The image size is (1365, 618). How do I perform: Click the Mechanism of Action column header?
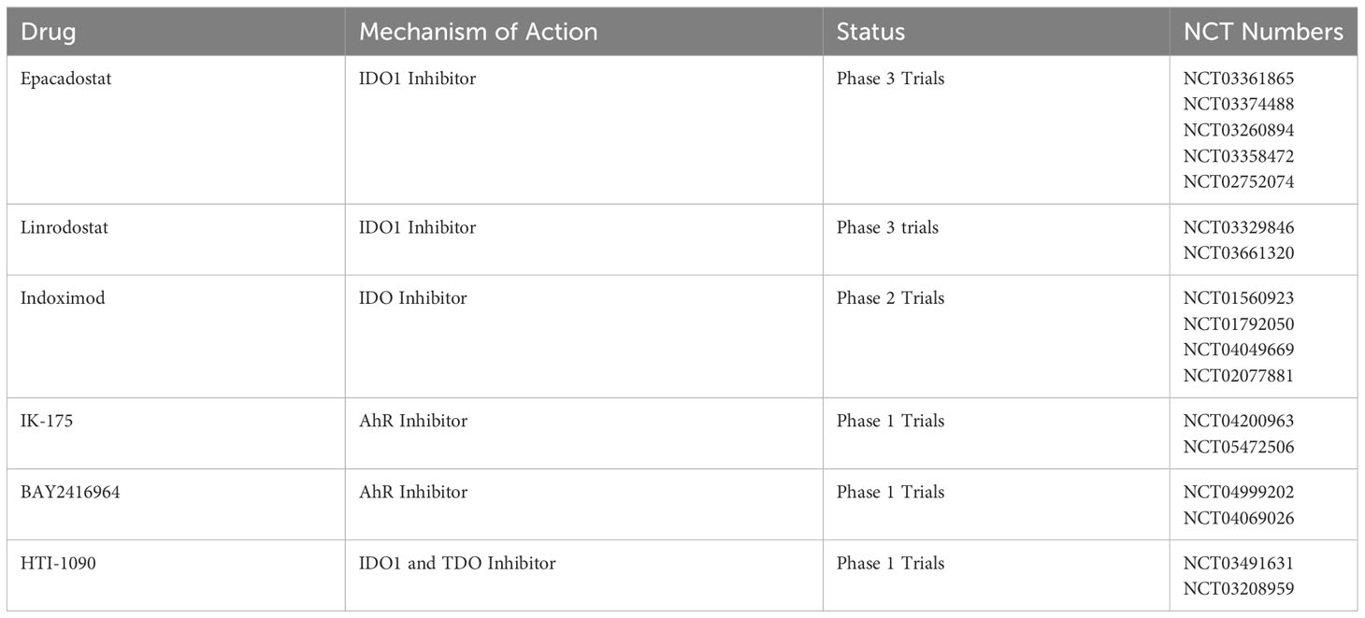click(479, 32)
